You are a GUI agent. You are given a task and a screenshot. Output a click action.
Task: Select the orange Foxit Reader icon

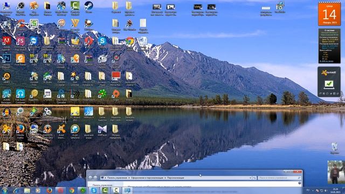coord(20,60)
